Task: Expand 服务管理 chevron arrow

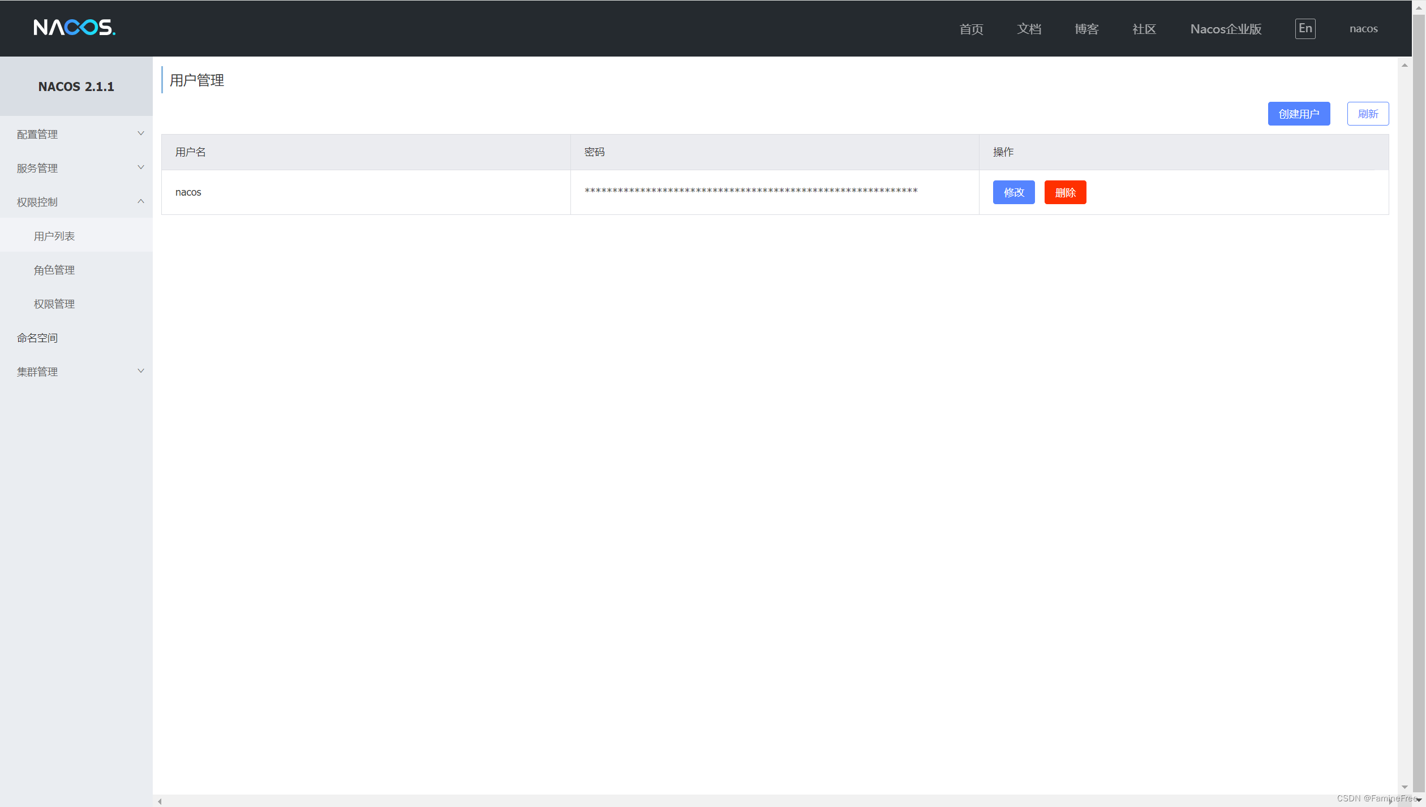Action: [141, 167]
